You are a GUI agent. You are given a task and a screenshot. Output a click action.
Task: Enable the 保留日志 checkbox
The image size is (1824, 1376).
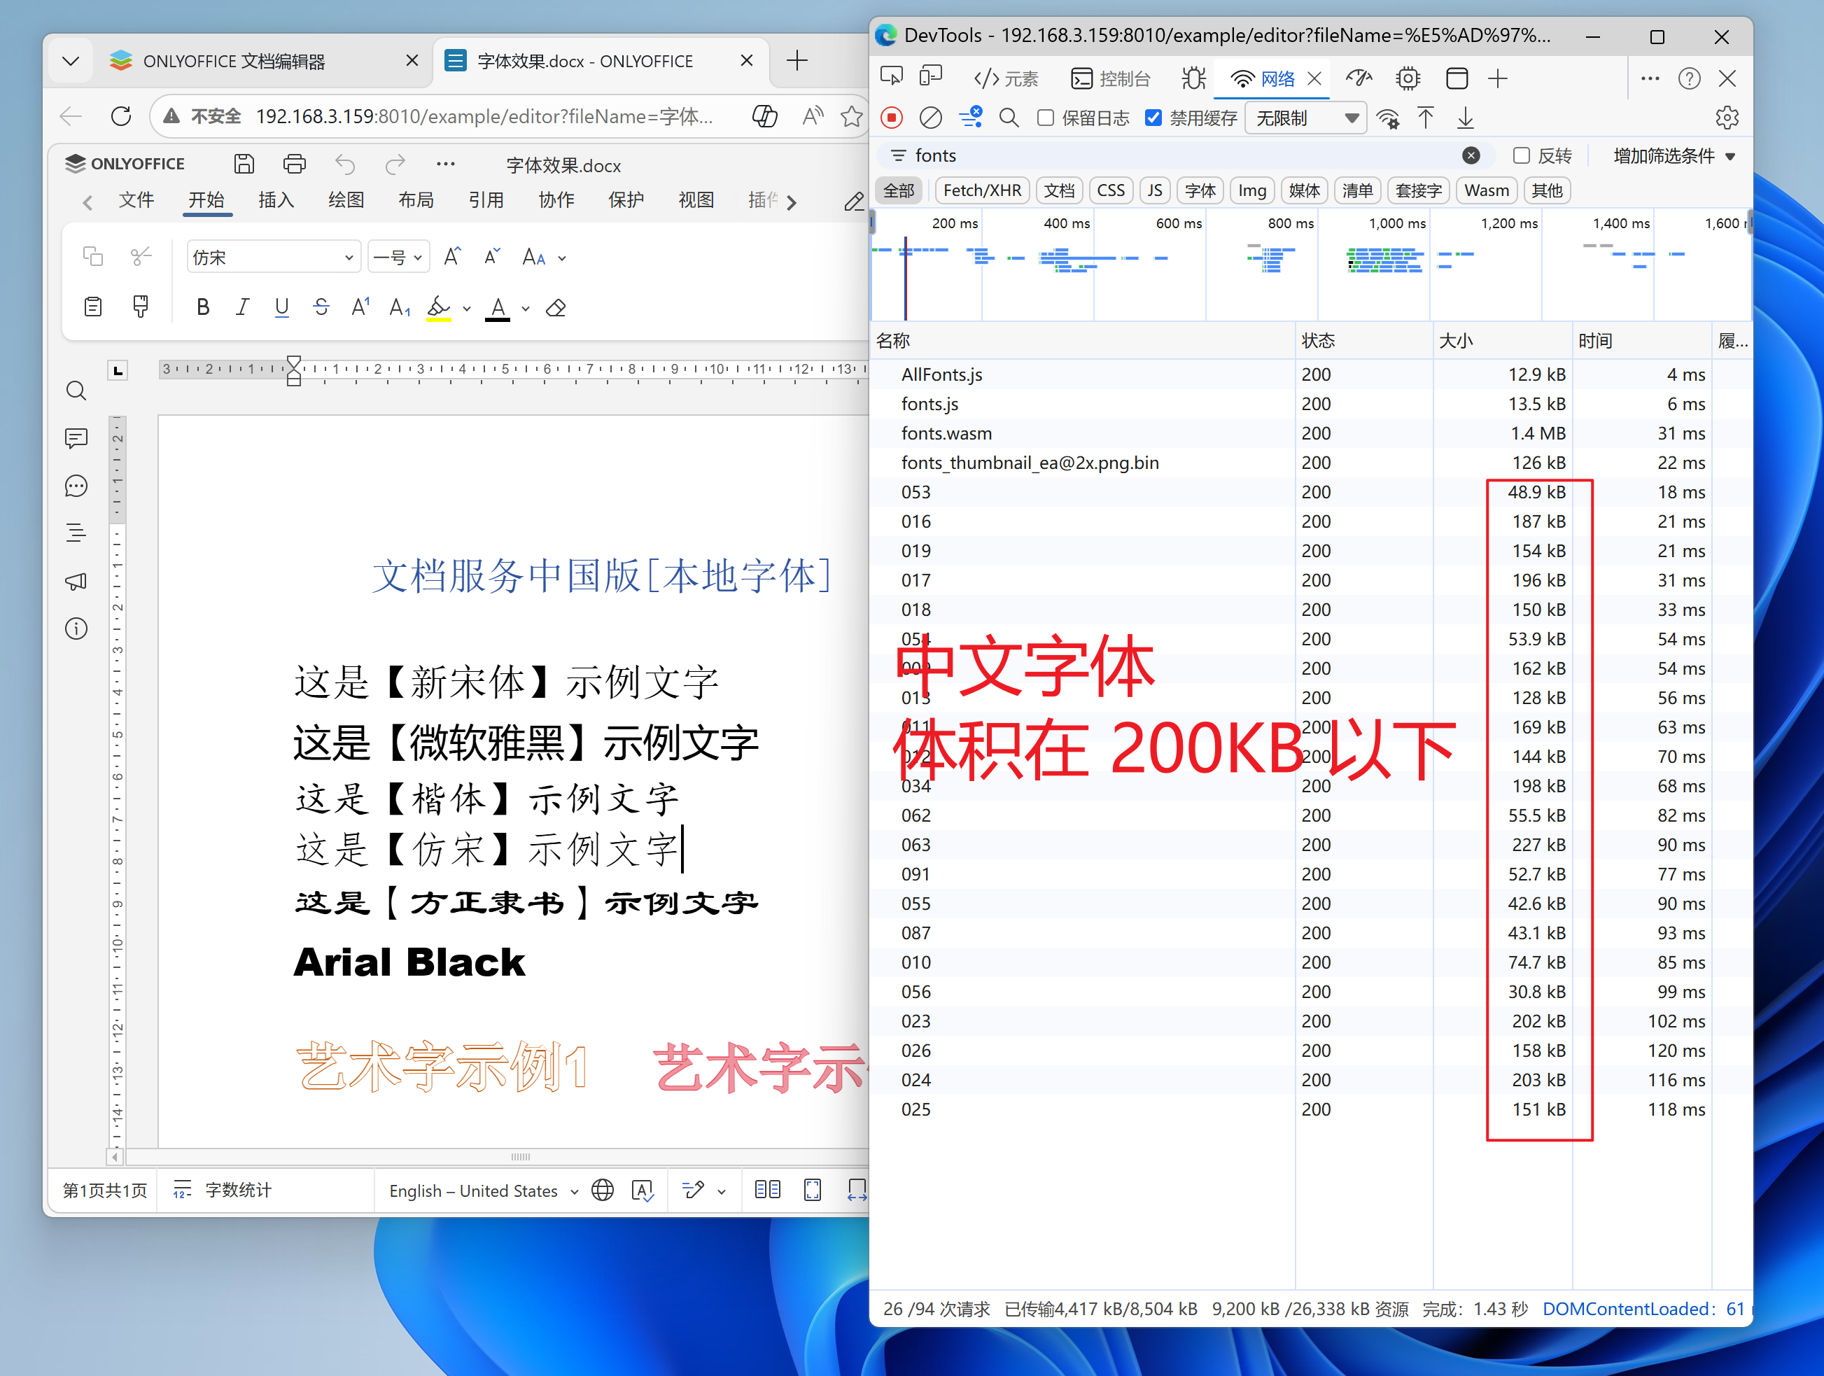[1044, 118]
